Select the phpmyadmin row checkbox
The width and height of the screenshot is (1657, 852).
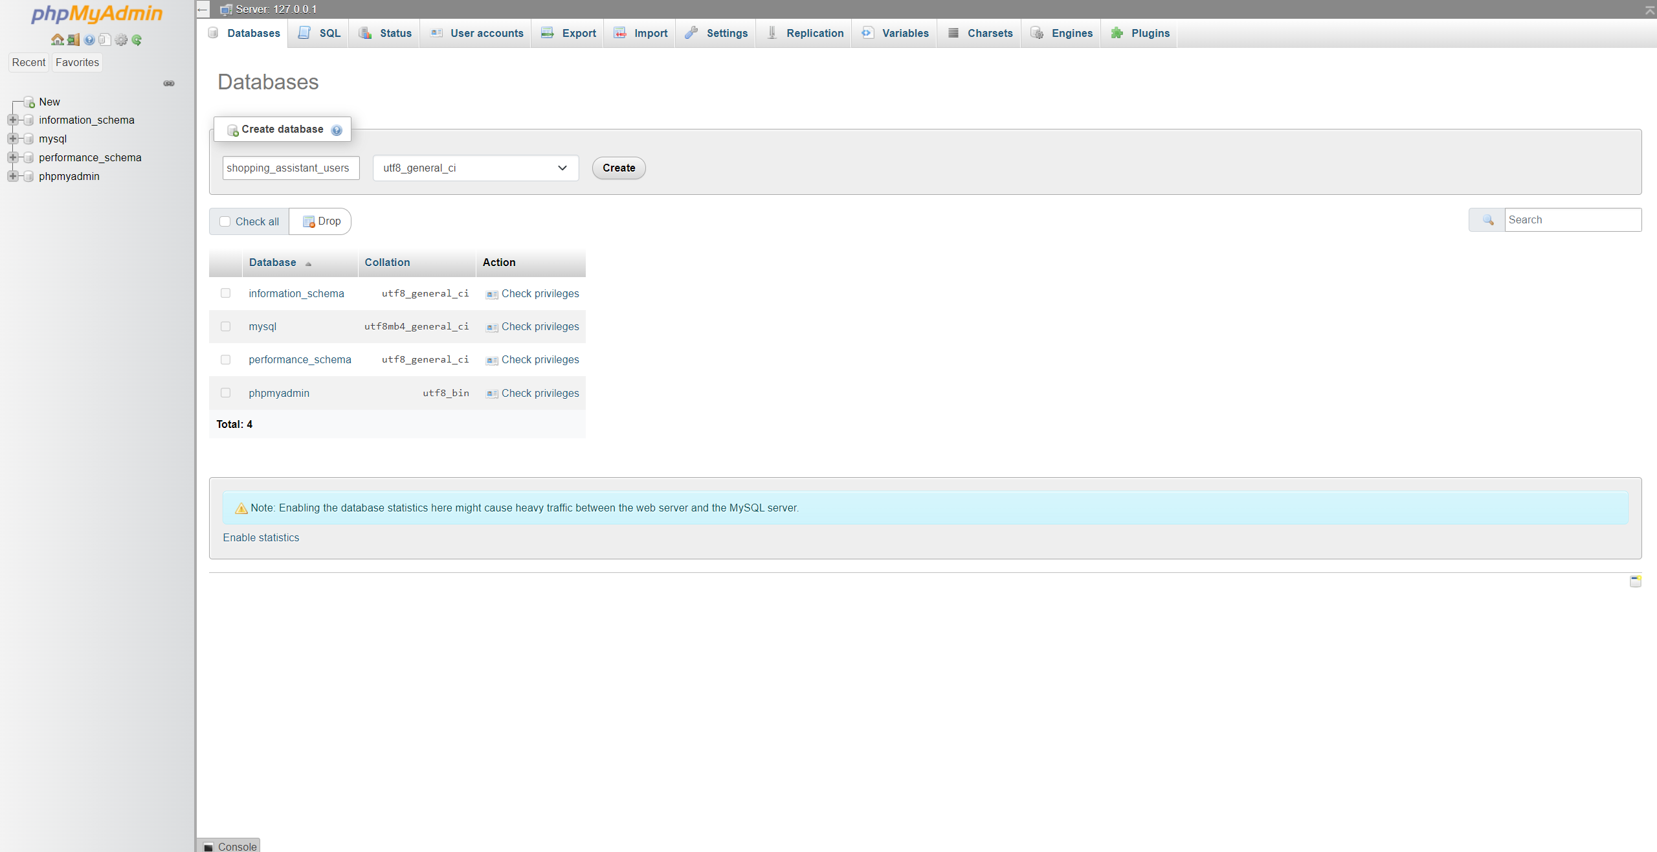[x=225, y=393]
